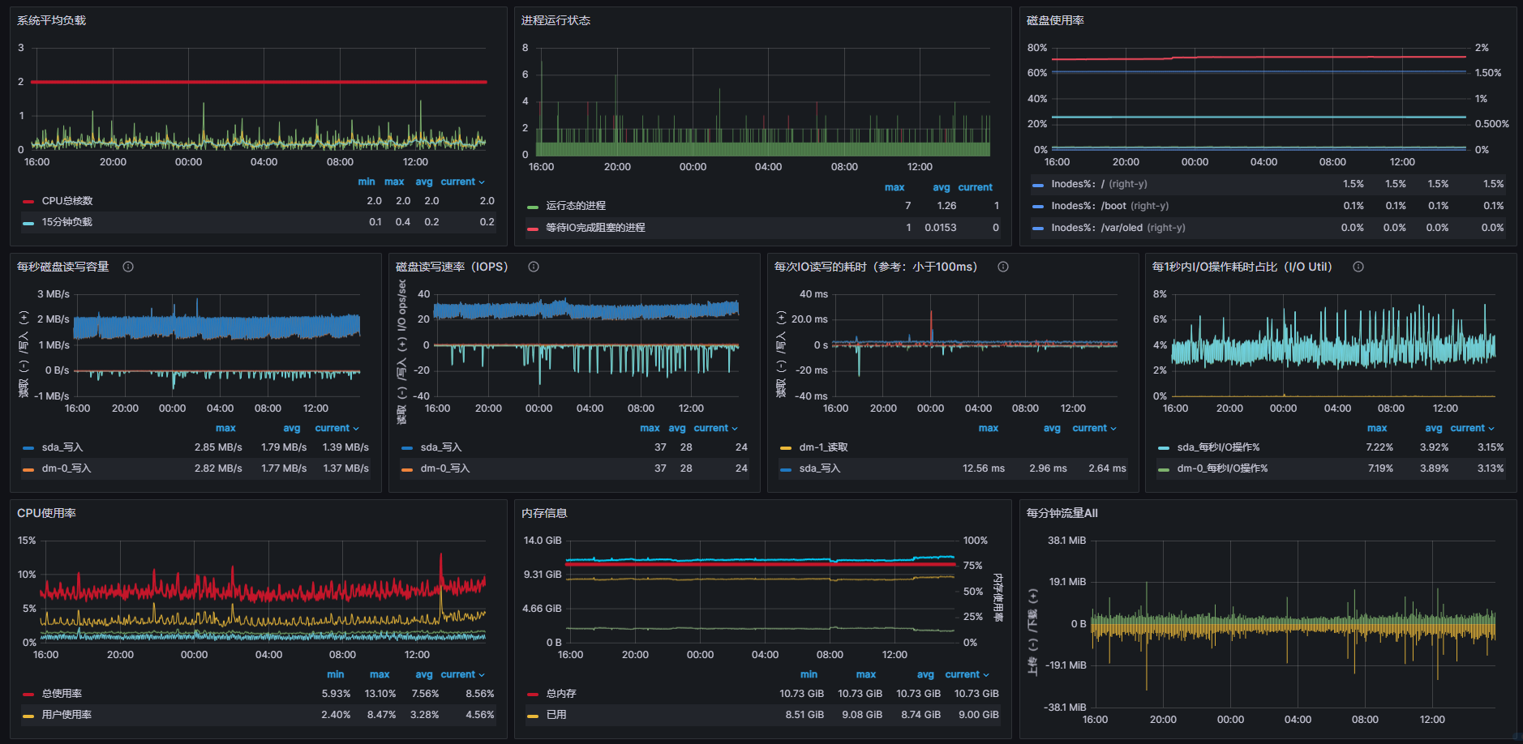The image size is (1523, 744).
Task: Click info icon next to 磁盘读写速率 (IOPS)
Action: (534, 267)
